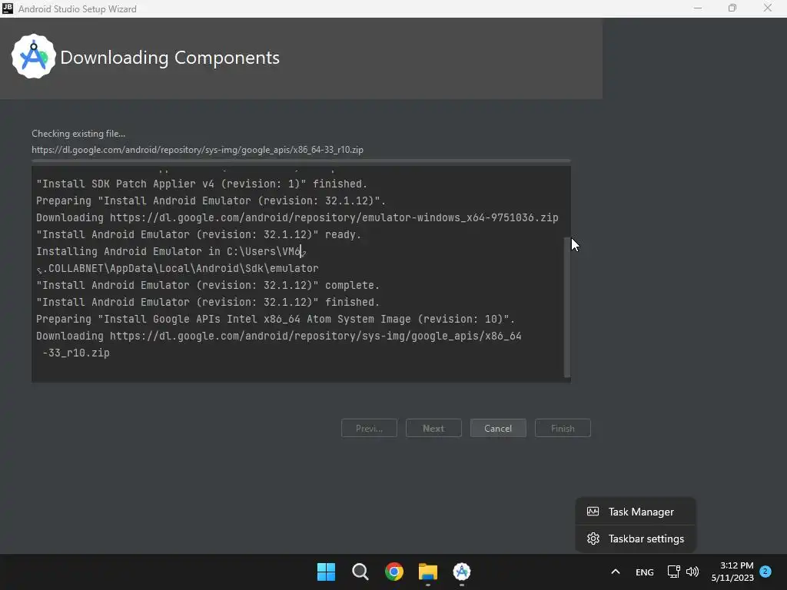Click the Taskbar settings gear icon

(x=593, y=539)
